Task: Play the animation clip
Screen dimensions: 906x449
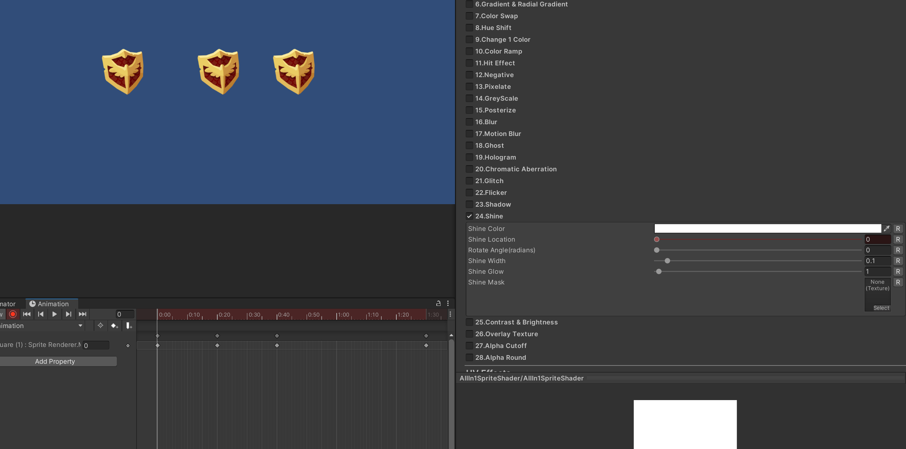Action: [x=54, y=314]
